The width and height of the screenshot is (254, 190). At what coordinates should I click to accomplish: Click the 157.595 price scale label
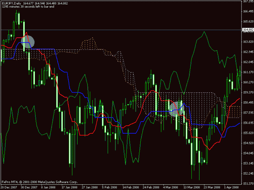point(248,113)
